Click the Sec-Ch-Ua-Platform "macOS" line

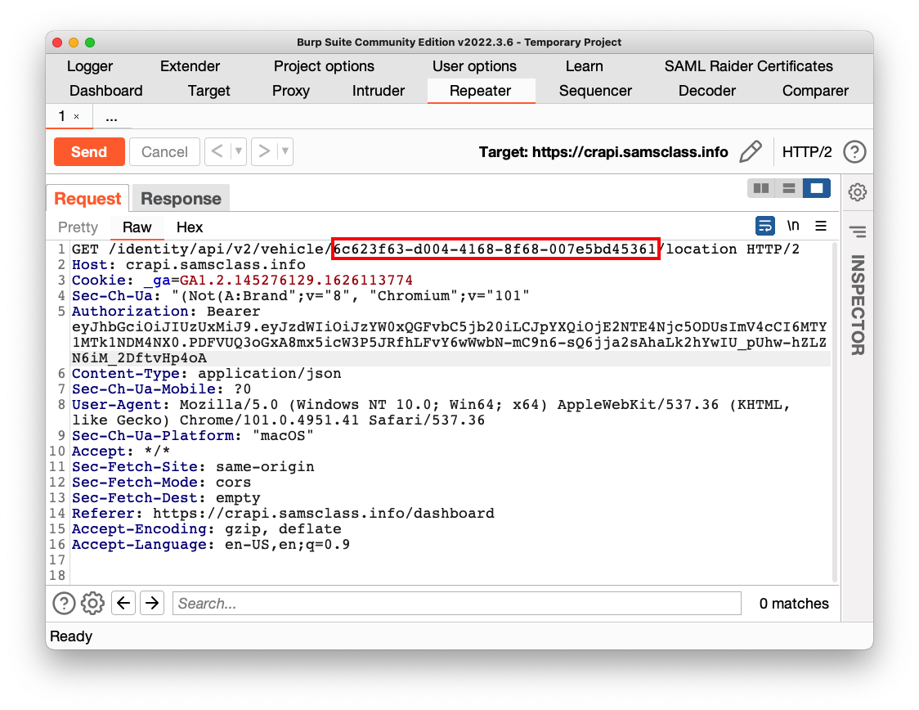(x=192, y=436)
